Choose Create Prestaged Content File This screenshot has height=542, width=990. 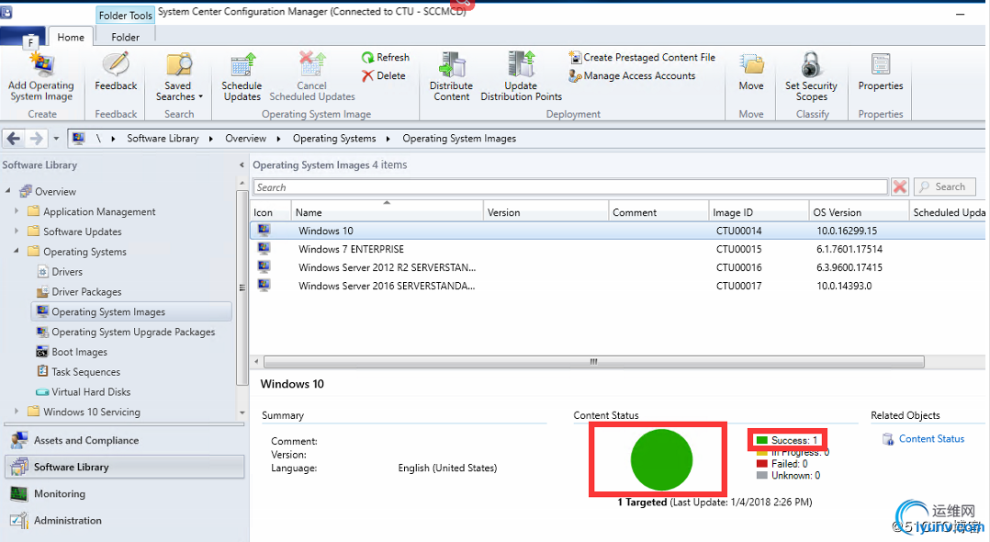pyautogui.click(x=641, y=58)
